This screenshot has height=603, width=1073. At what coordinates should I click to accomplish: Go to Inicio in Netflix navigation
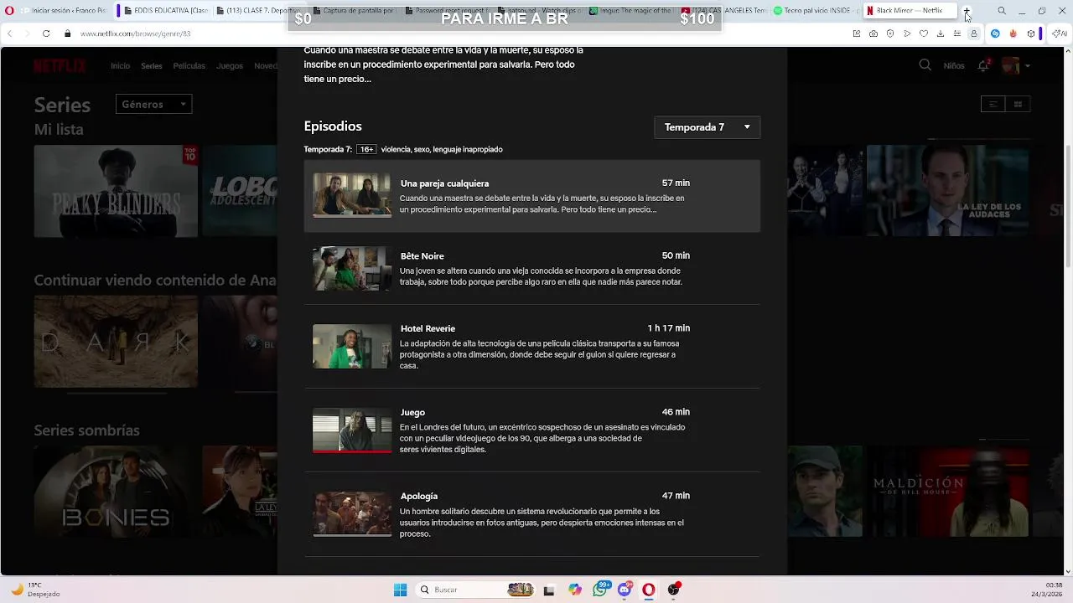click(x=120, y=66)
